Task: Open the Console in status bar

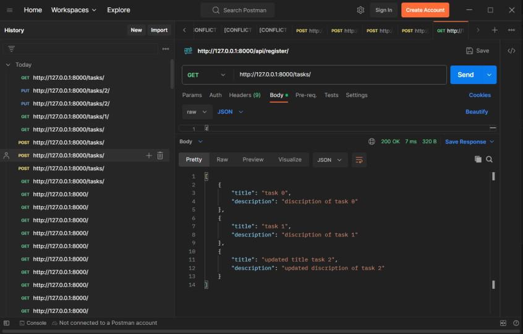Action: (x=32, y=323)
